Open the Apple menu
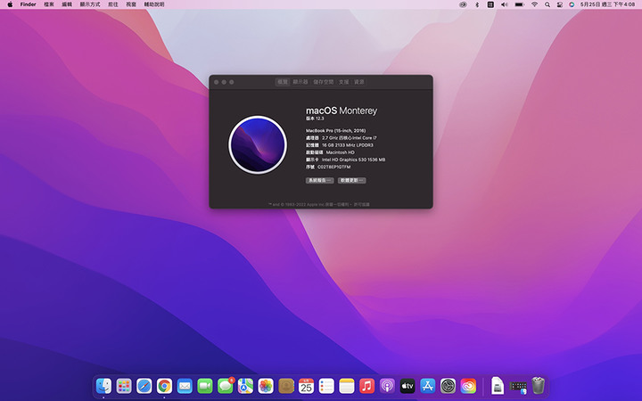The width and height of the screenshot is (642, 401). point(10,4)
